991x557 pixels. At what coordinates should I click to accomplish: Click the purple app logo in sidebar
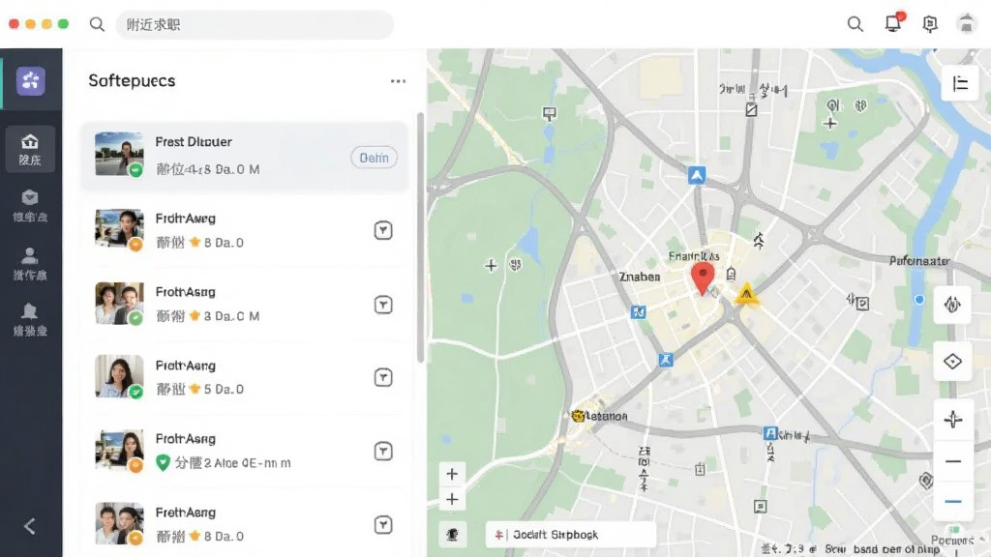(x=30, y=81)
